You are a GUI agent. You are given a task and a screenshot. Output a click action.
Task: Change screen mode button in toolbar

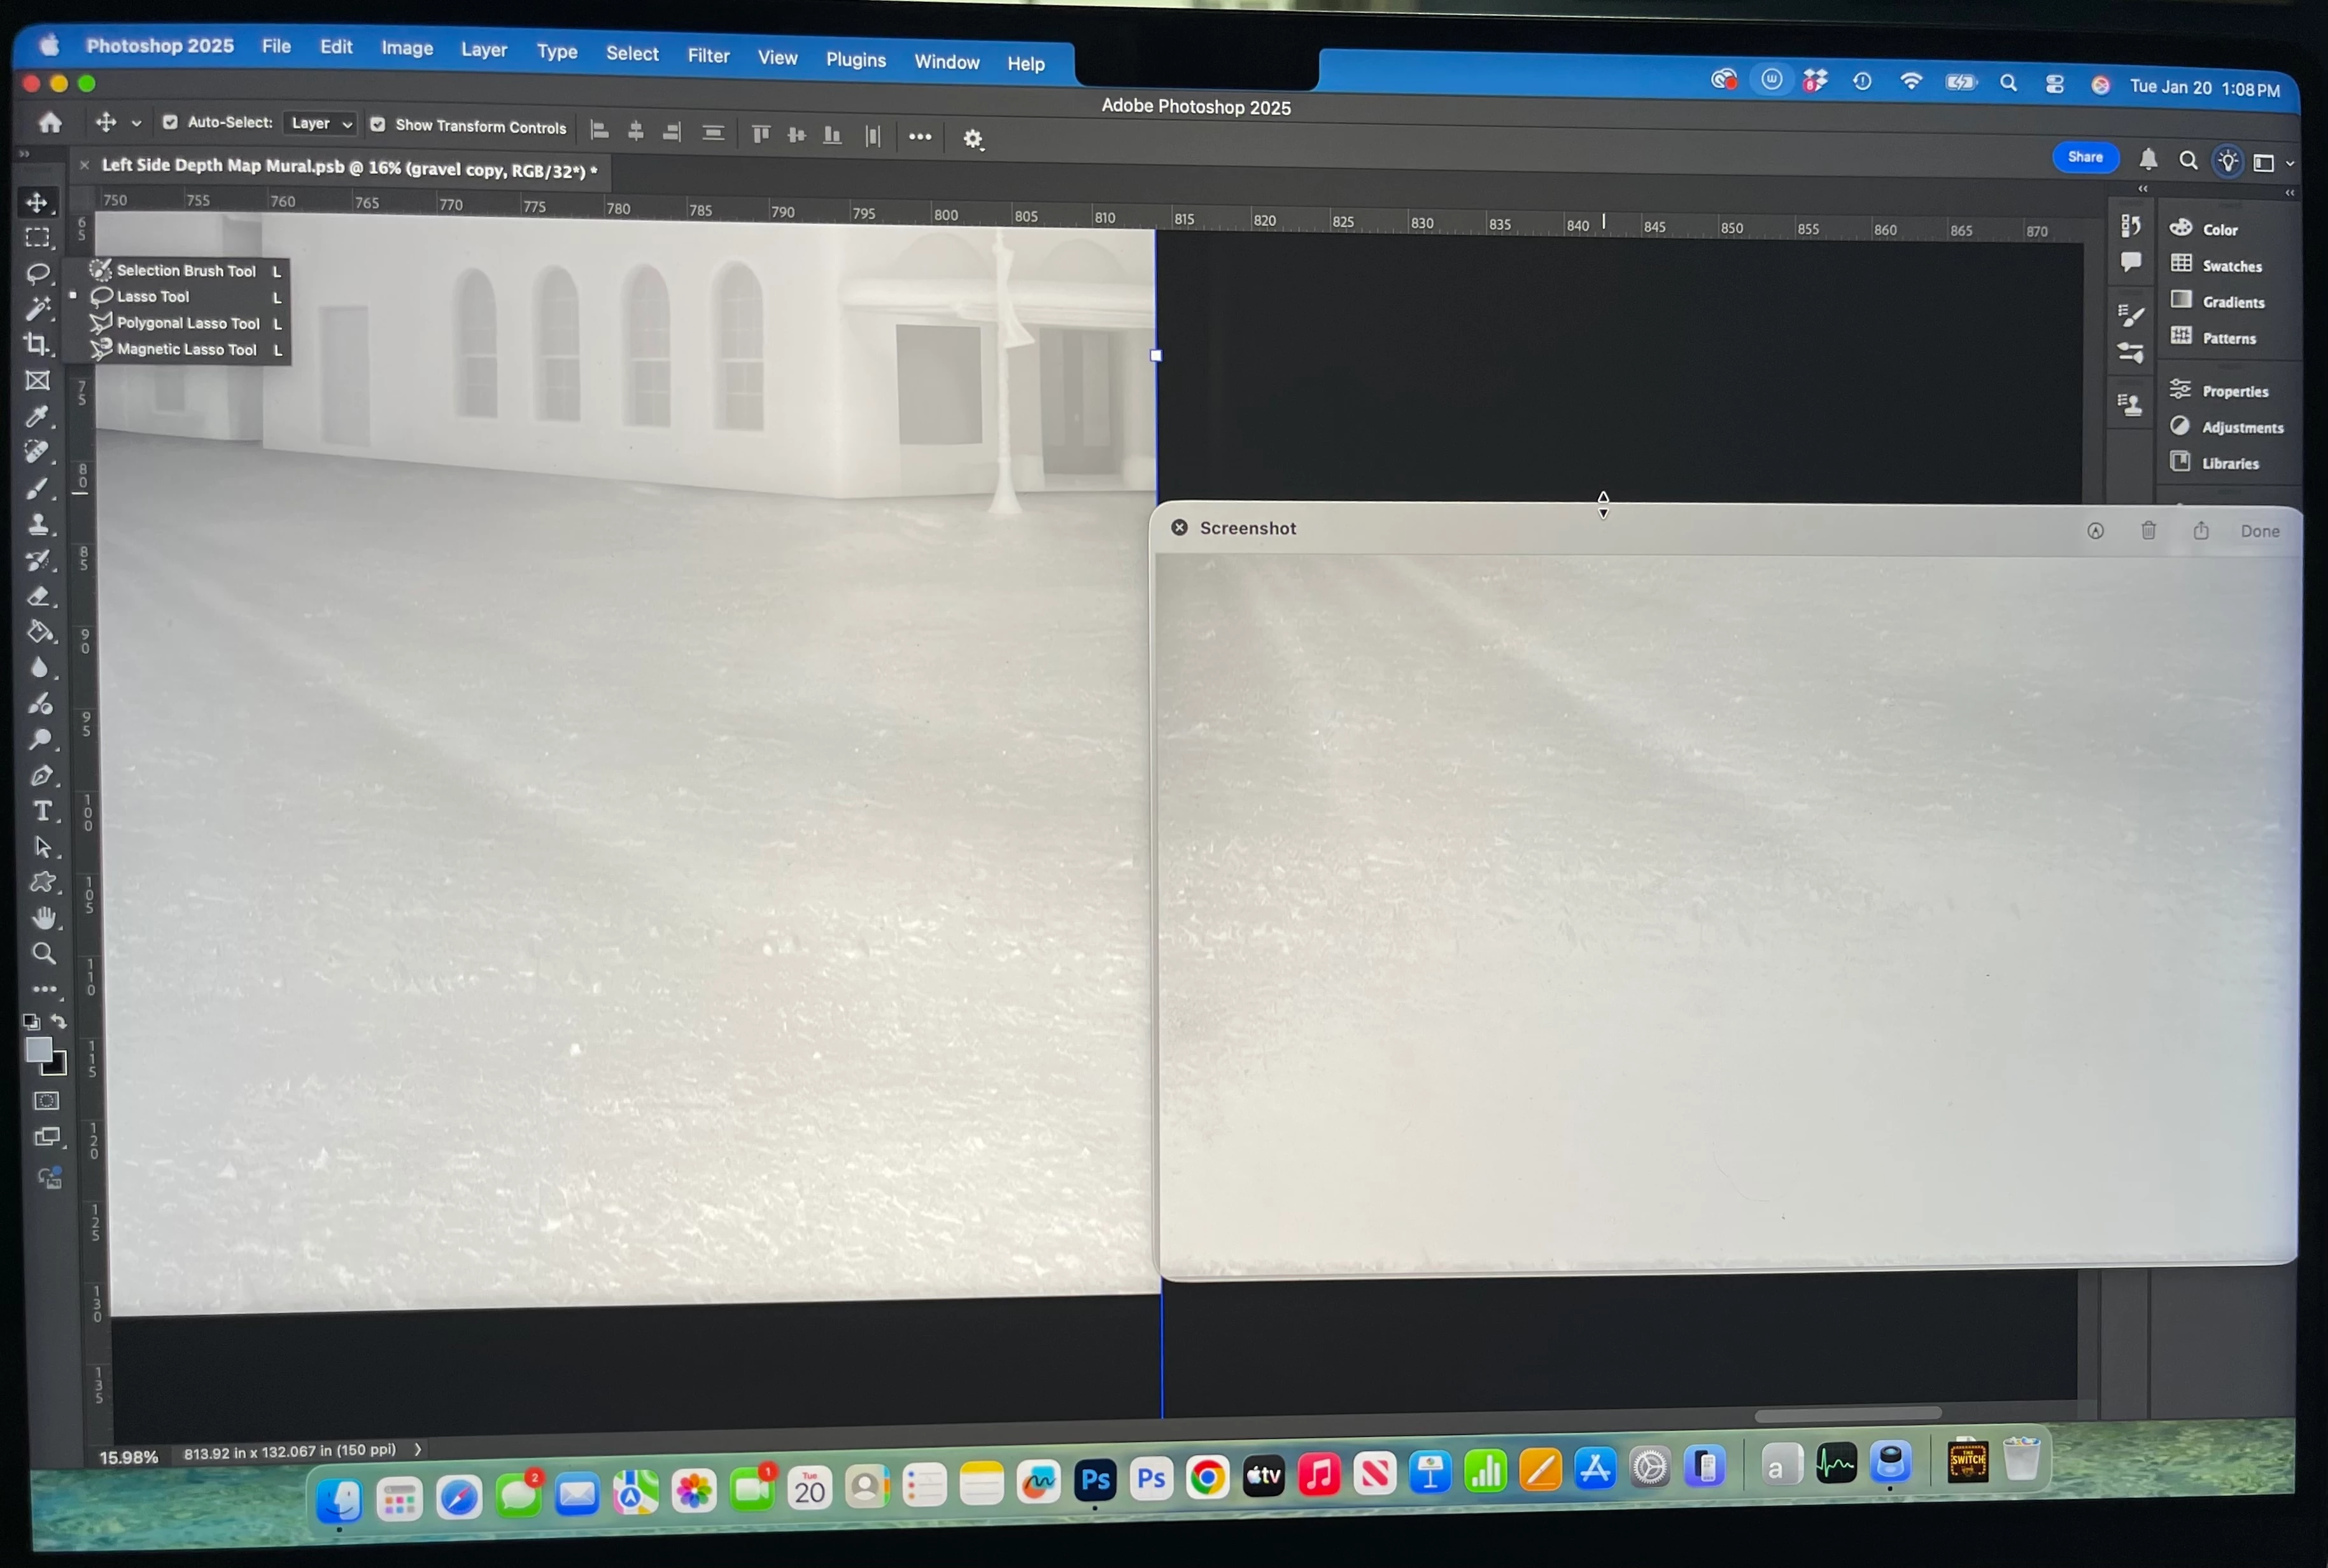48,1137
